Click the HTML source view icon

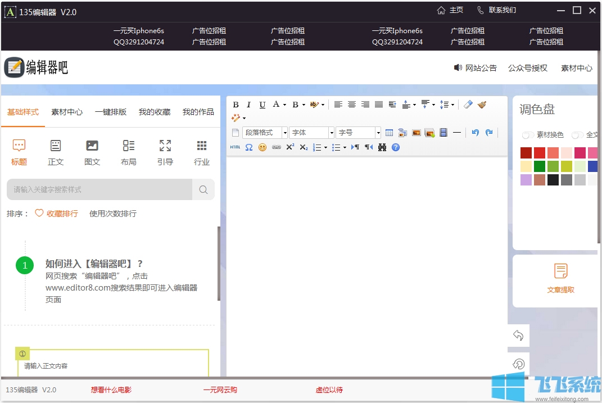coord(235,147)
